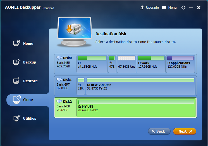Click the Disk1 drive icon
The width and height of the screenshot is (208, 146).
(59, 79)
